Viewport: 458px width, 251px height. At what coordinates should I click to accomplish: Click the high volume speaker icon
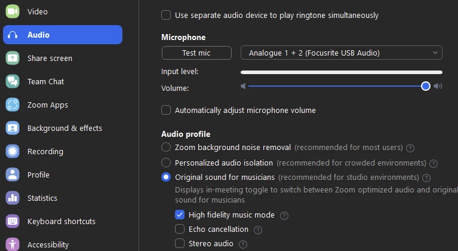coord(438,86)
